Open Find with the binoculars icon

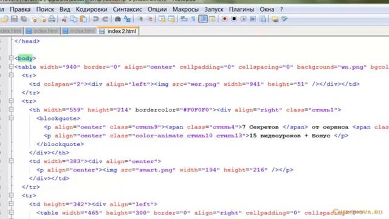pos(117,19)
